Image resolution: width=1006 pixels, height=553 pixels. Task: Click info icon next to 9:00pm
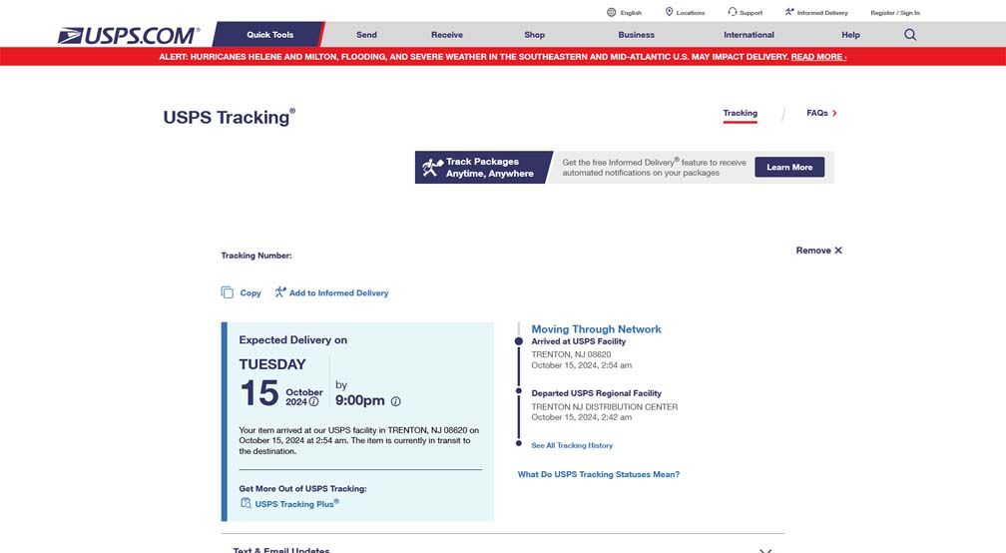coord(395,401)
